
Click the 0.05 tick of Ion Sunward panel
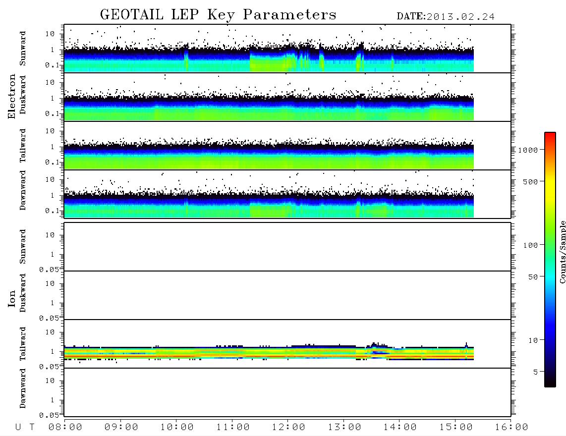click(x=49, y=270)
